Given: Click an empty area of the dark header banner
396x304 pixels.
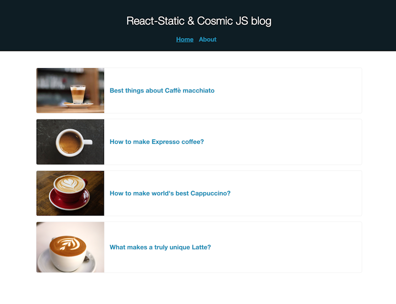Looking at the screenshot, I should (63, 25).
